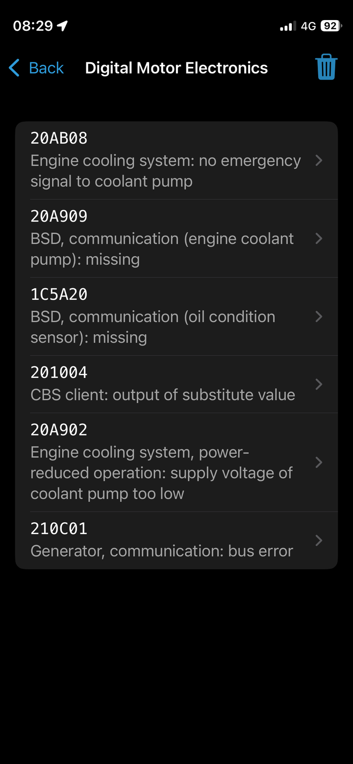Viewport: 353px width, 764px height.
Task: Select the Generator communication bus error description
Action: 162,551
